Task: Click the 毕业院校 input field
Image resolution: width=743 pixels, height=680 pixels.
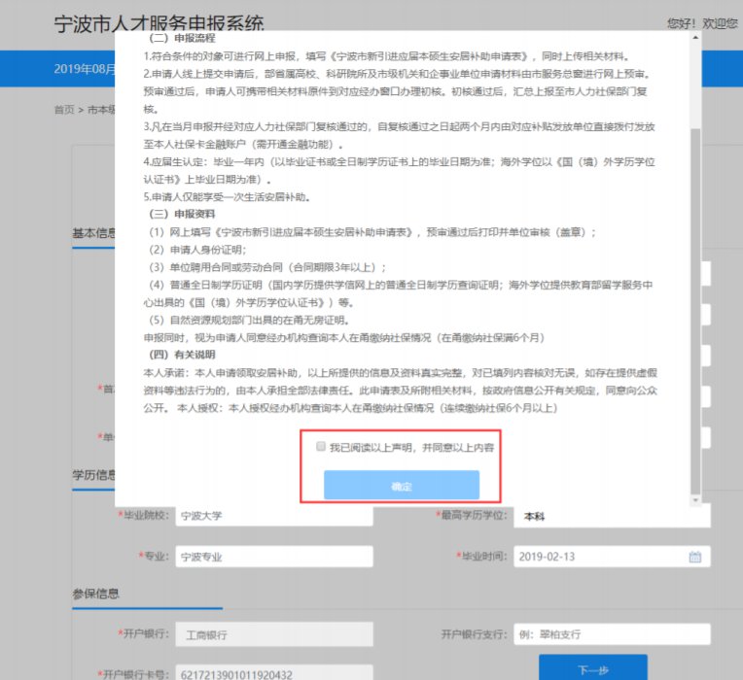Action: click(274, 516)
